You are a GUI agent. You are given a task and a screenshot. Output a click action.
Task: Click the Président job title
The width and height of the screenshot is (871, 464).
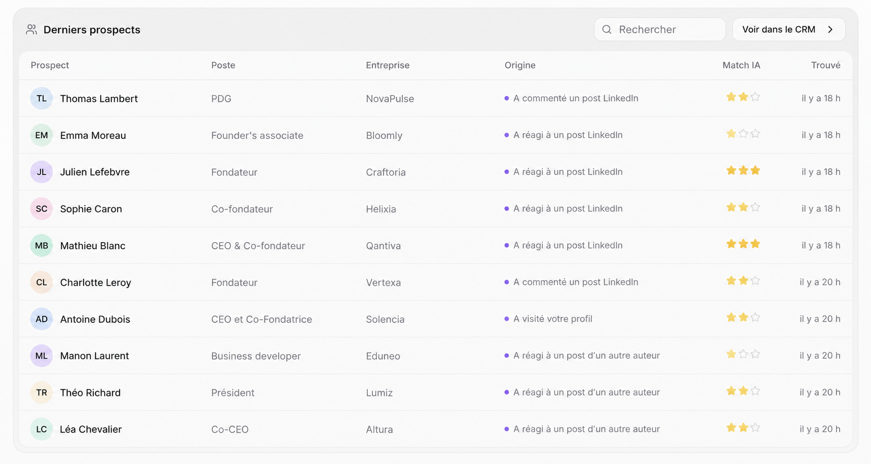coord(232,393)
